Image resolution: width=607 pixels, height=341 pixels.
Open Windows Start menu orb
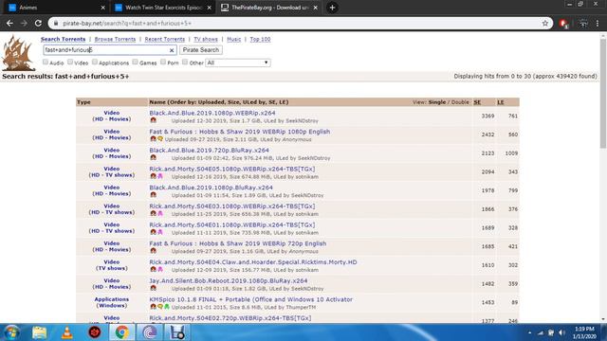click(11, 332)
